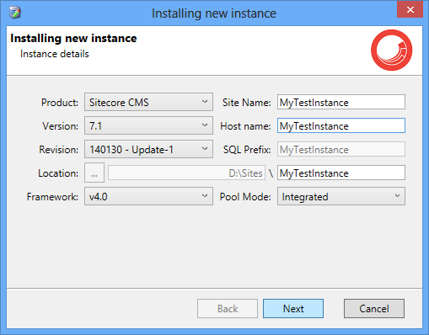Screen dimensions: 429x335
Task: Open the Framework dropdown showing v4.0
Action: 148,196
